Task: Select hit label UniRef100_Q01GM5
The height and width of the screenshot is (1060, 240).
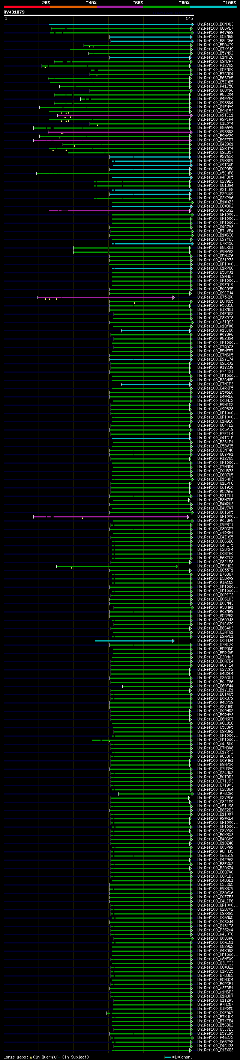Action: point(215,513)
